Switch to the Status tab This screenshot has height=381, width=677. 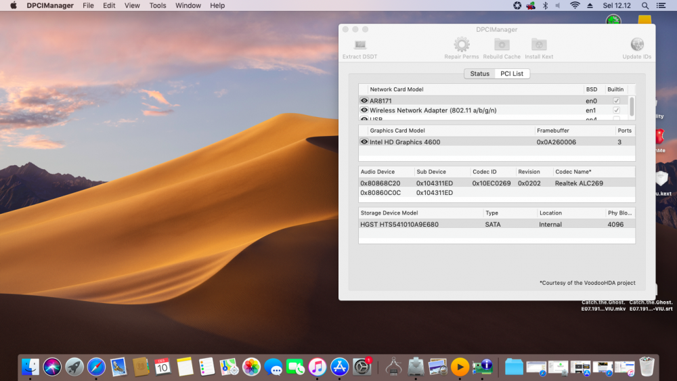[480, 74]
